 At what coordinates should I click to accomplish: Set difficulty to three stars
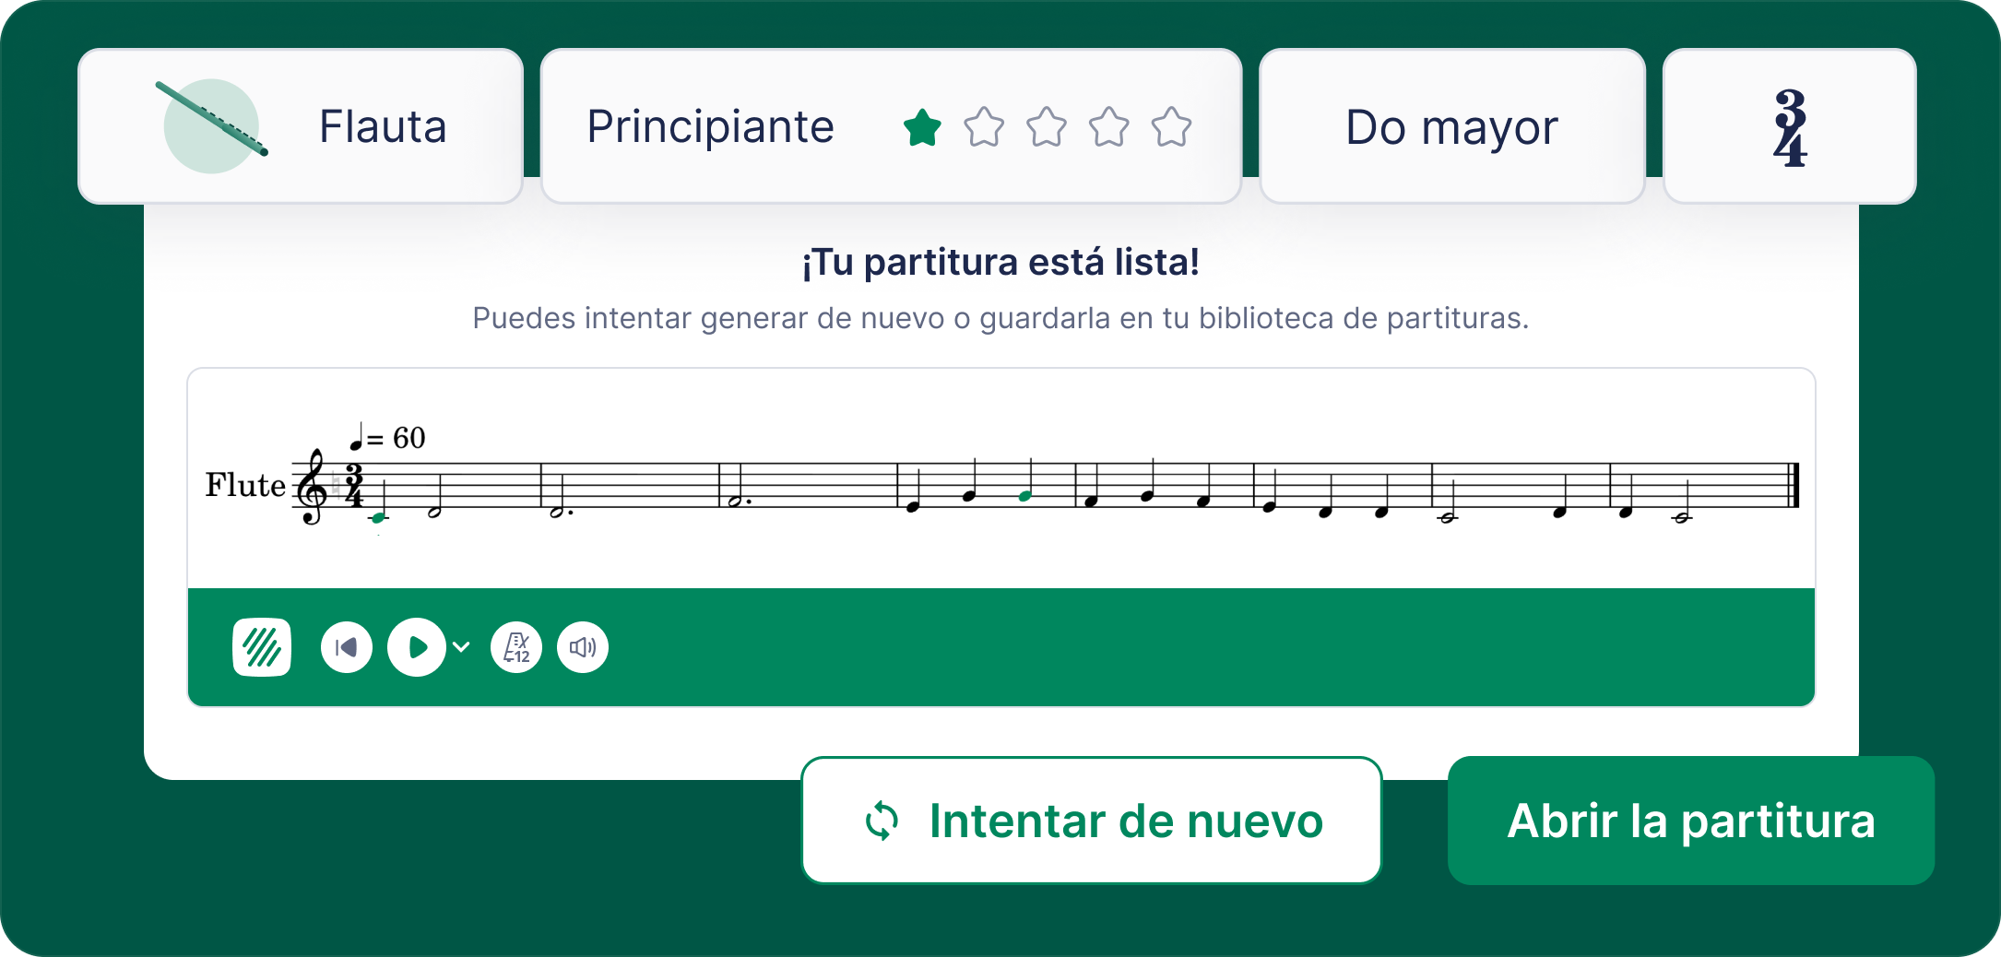pos(1047,127)
